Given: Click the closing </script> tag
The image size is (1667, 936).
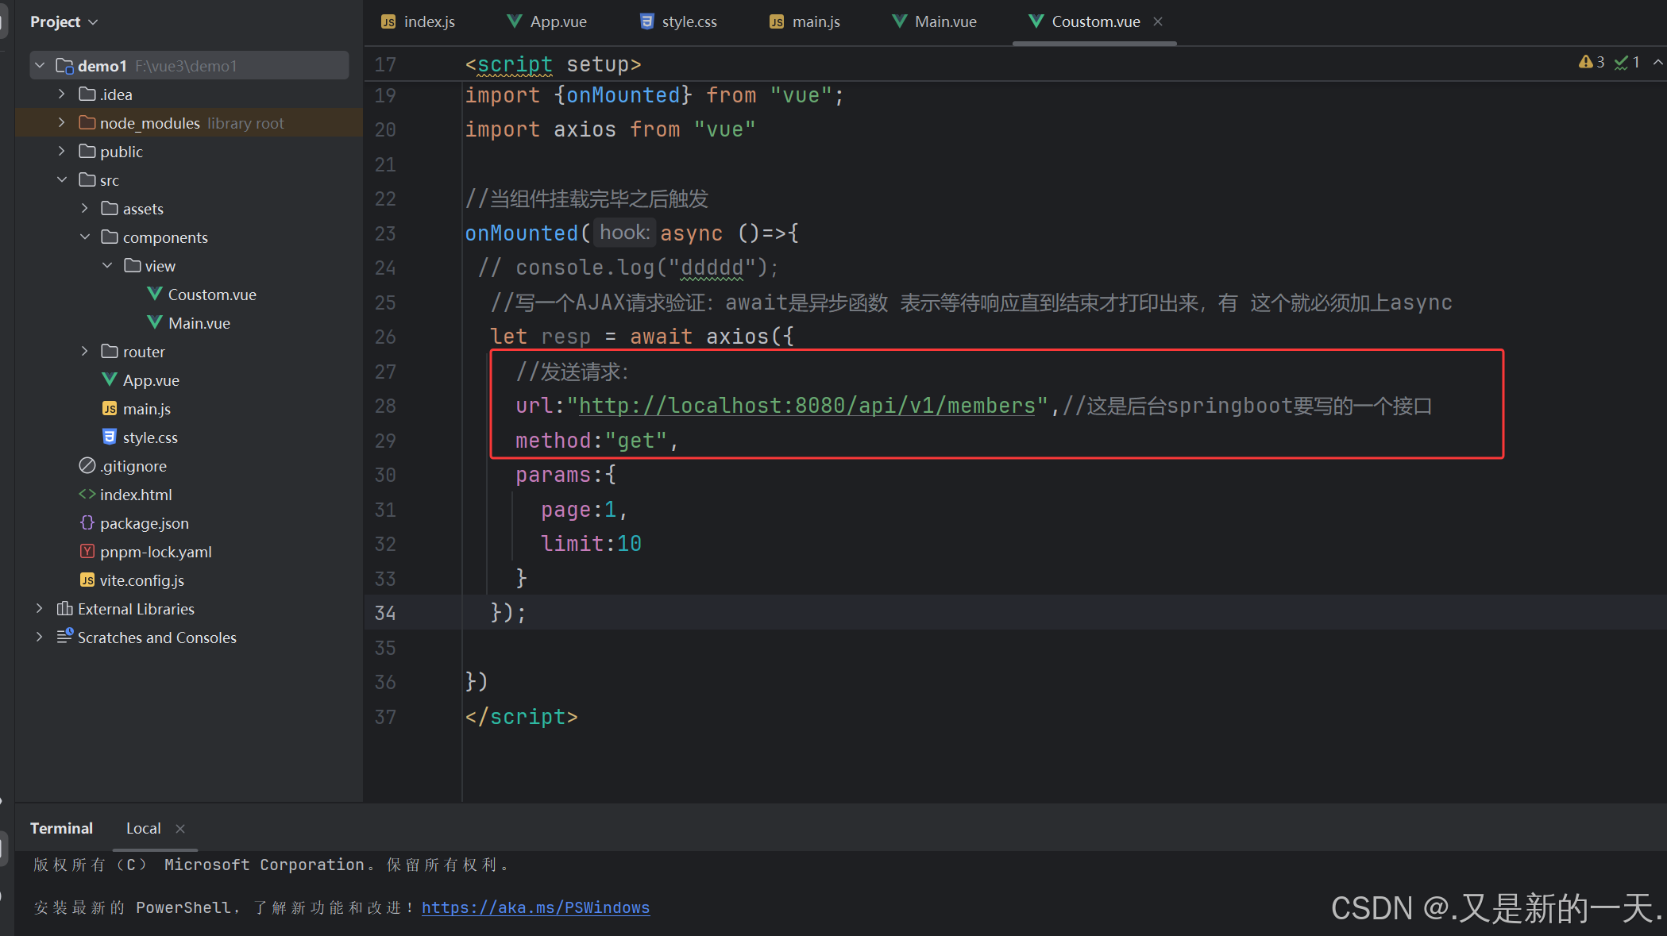Looking at the screenshot, I should 521,717.
